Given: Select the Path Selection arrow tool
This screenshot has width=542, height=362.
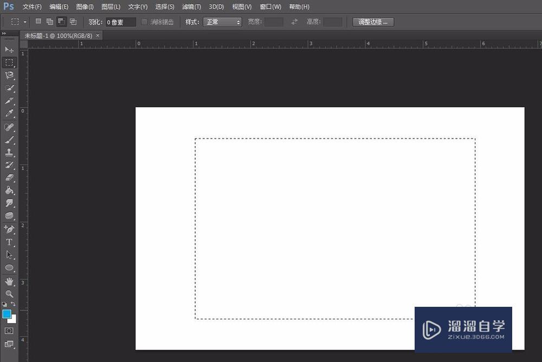Looking at the screenshot, I should click(9, 255).
